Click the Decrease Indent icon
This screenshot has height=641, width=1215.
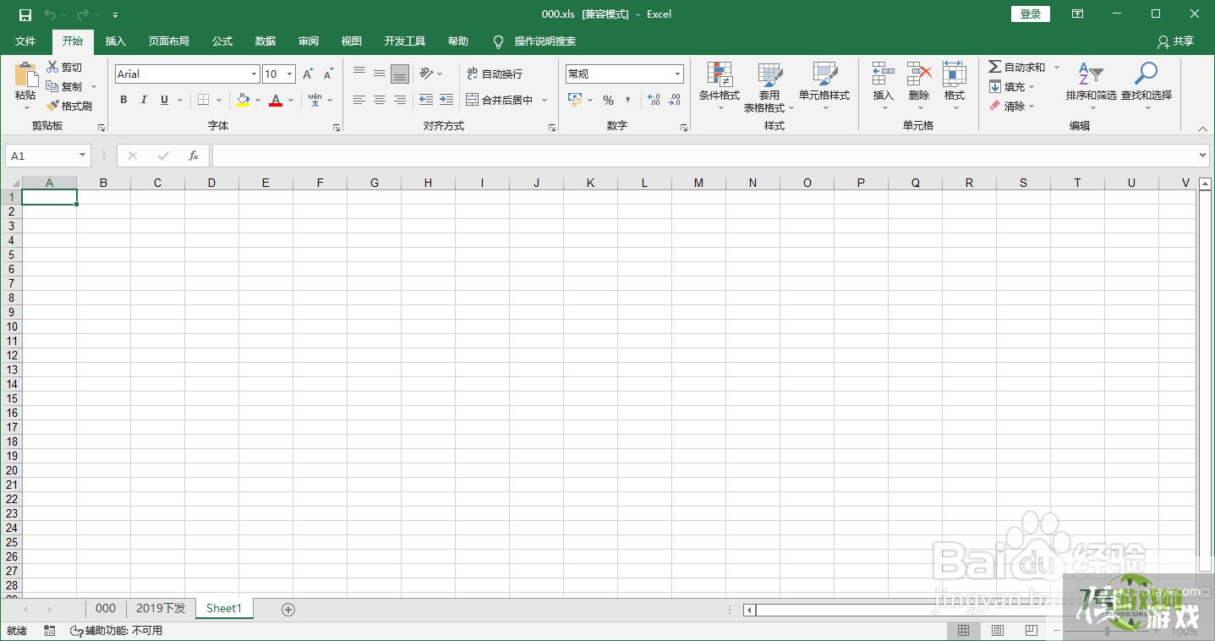(x=426, y=100)
